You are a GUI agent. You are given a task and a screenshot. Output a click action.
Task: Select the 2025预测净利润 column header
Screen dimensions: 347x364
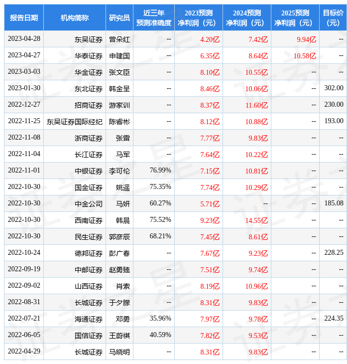[x=295, y=18]
